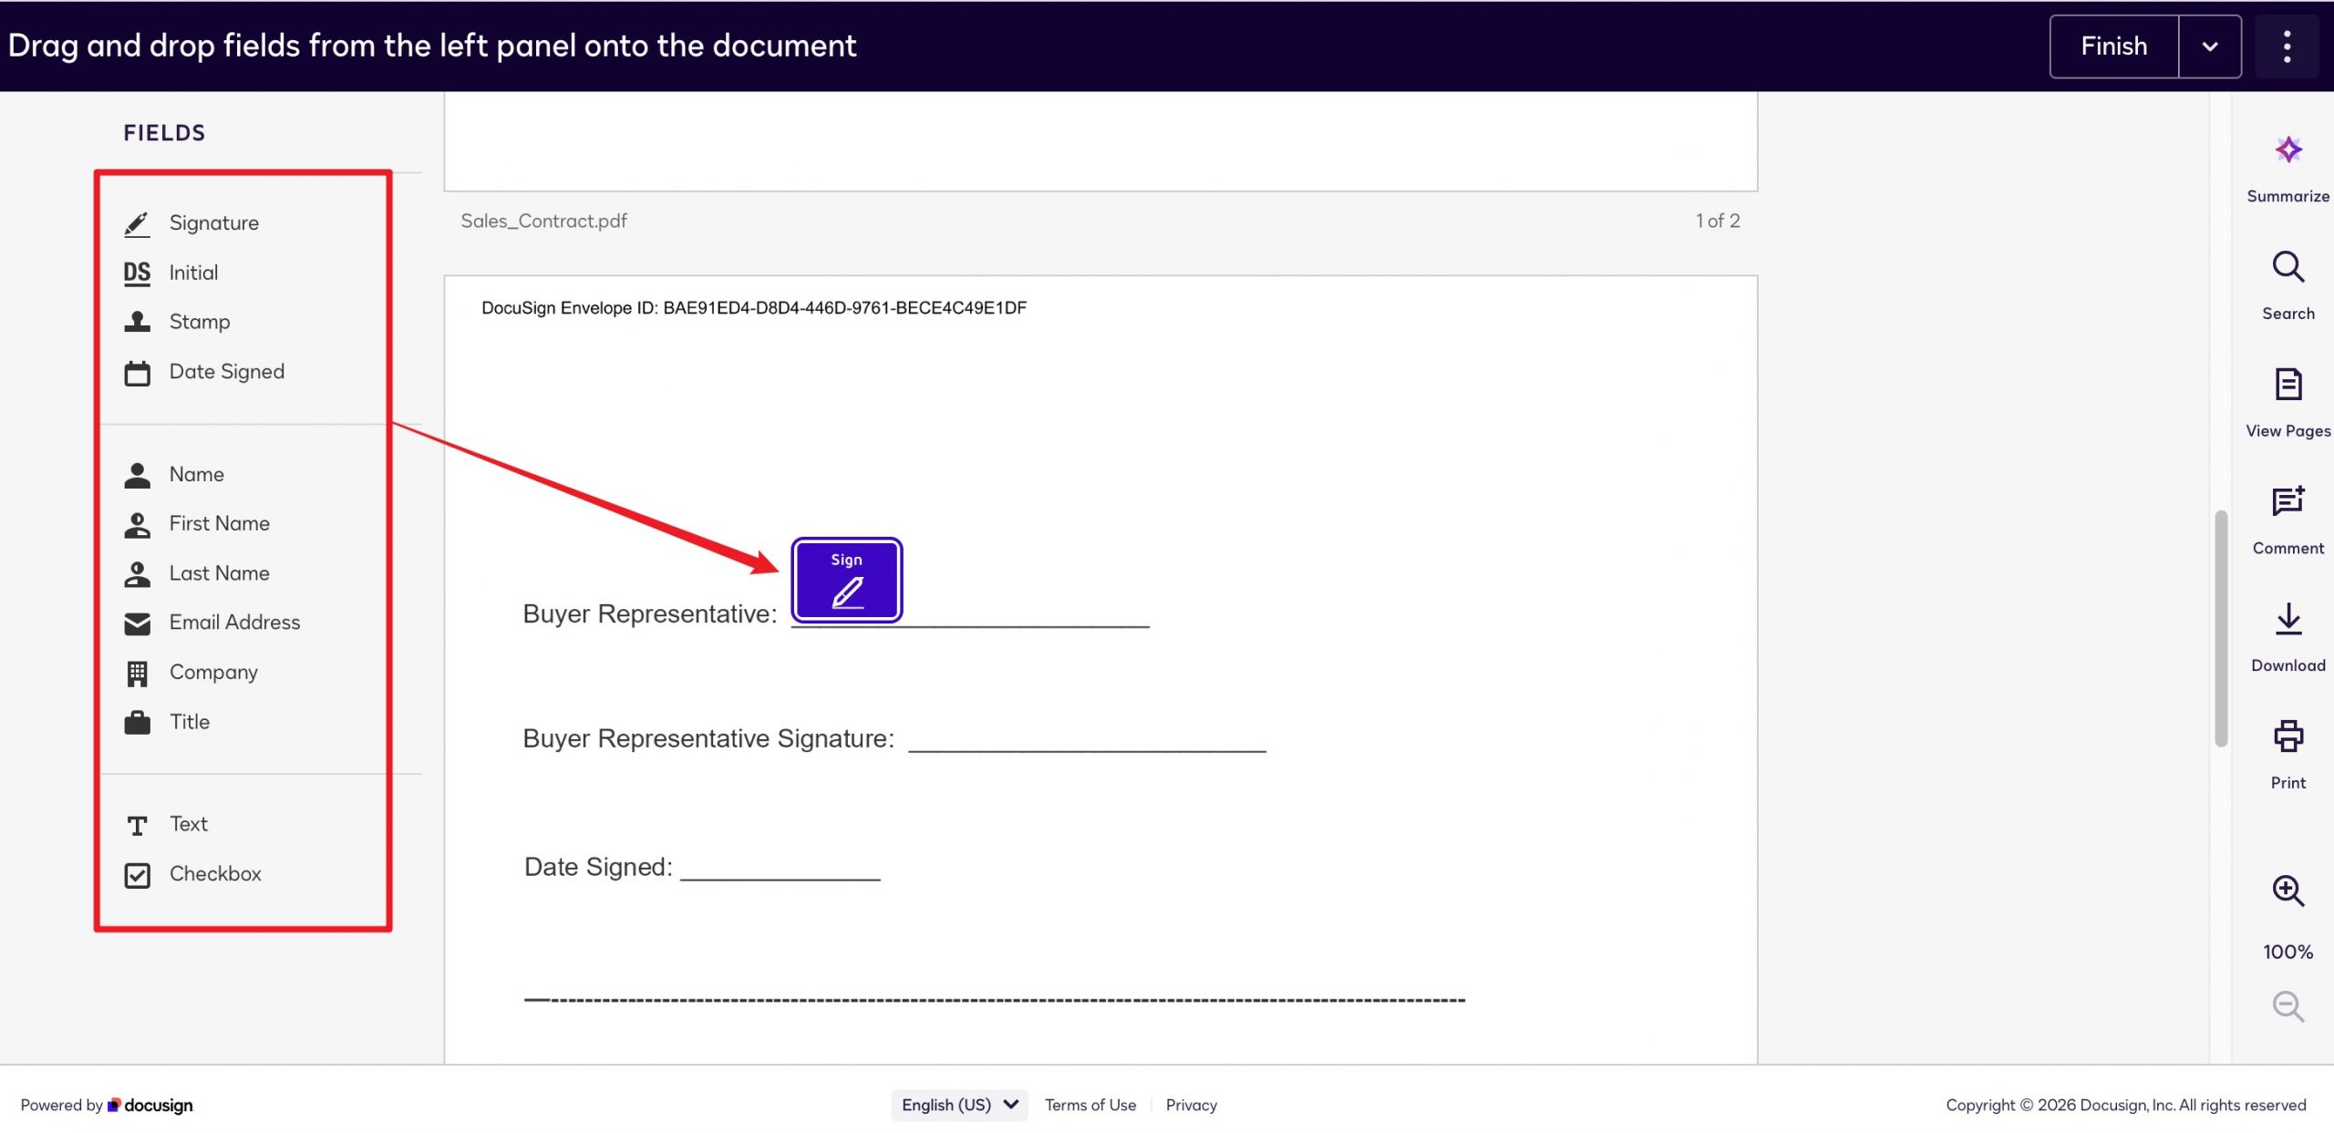
Task: Click the Finish button
Action: click(x=2113, y=46)
